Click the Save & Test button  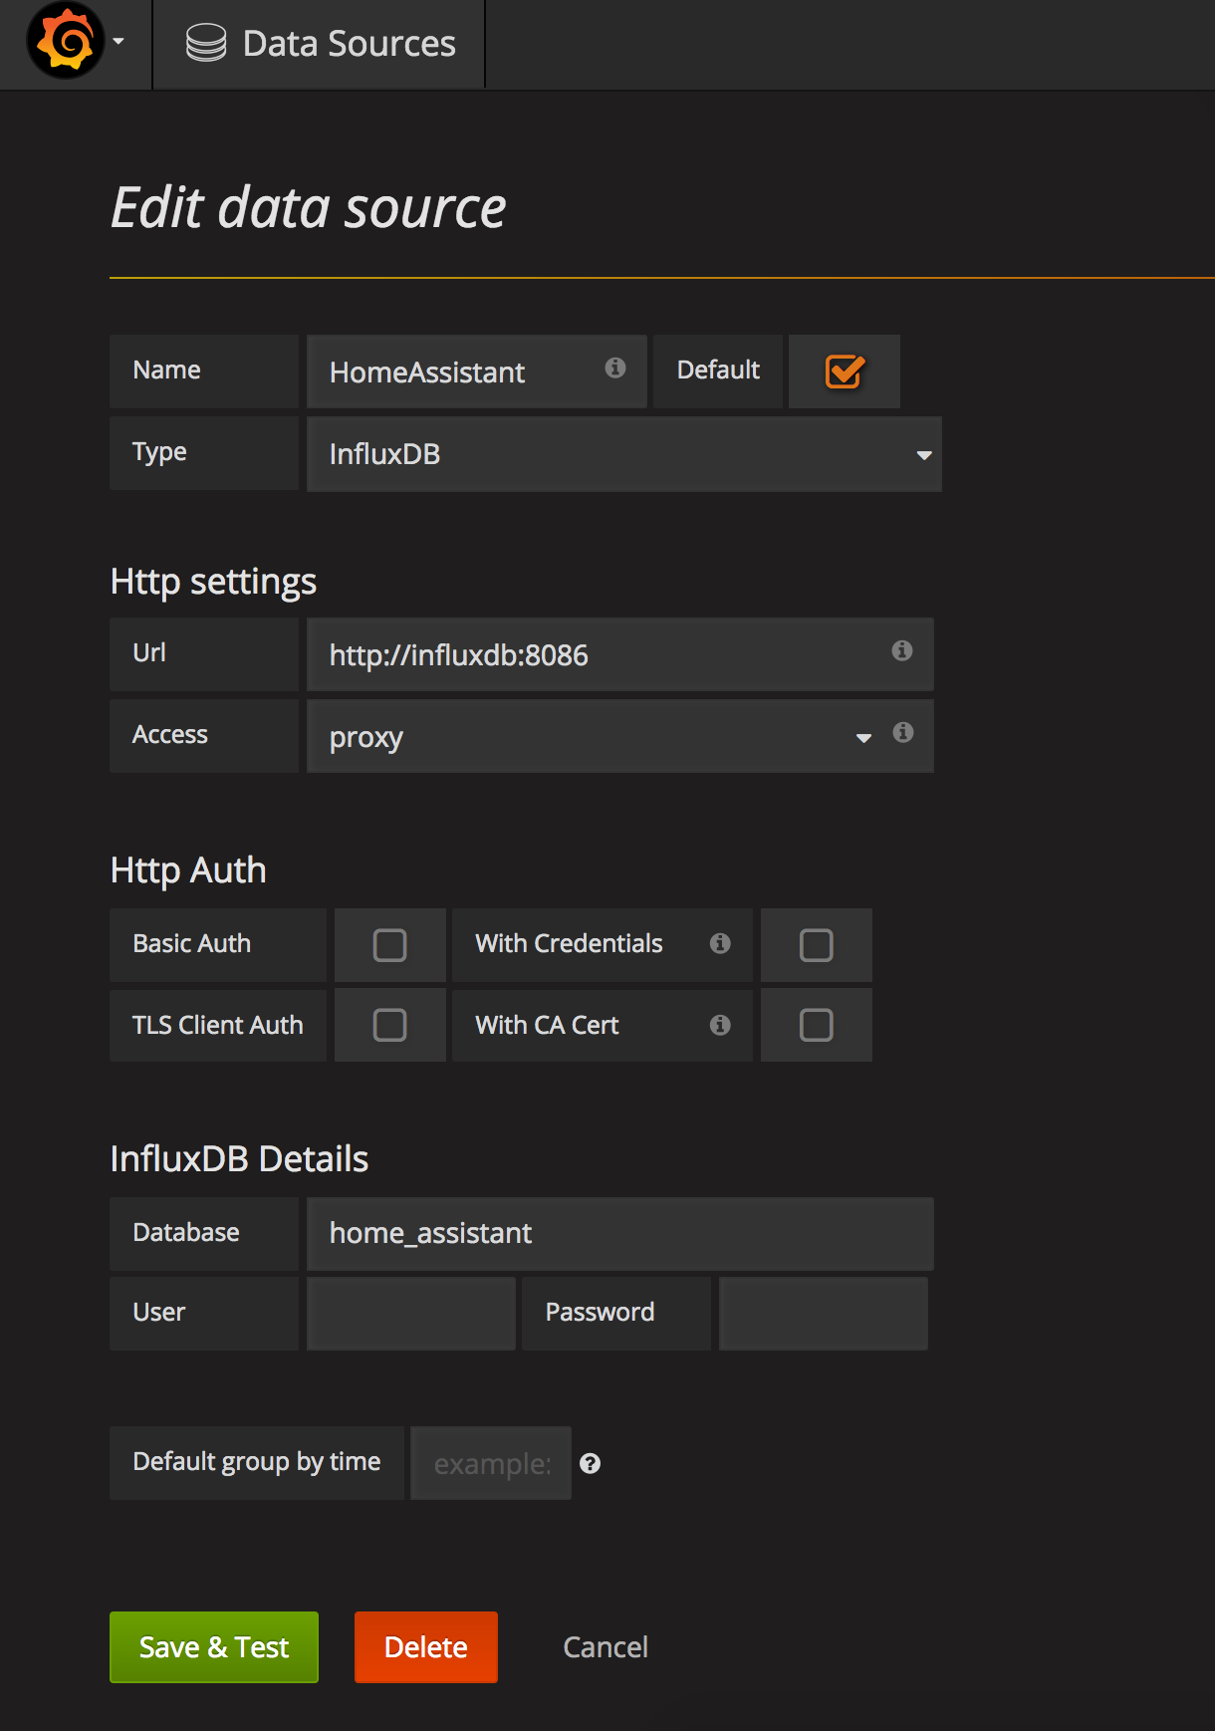tap(214, 1647)
